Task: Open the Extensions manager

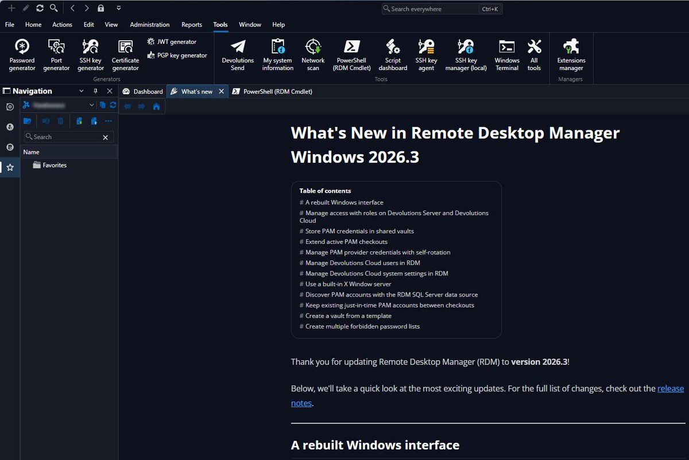Action: tap(571, 55)
